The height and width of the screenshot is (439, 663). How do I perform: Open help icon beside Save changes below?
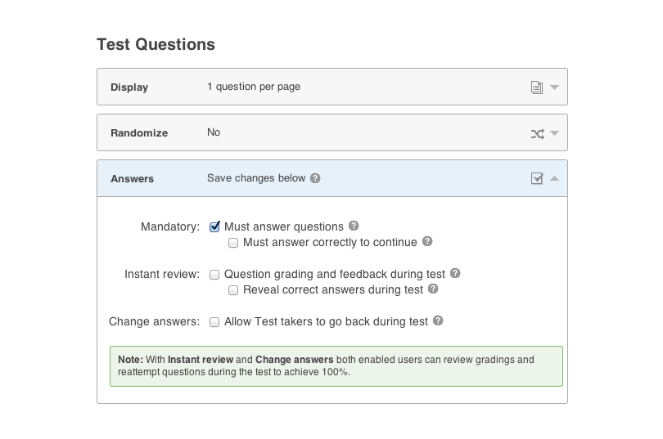[x=315, y=178]
